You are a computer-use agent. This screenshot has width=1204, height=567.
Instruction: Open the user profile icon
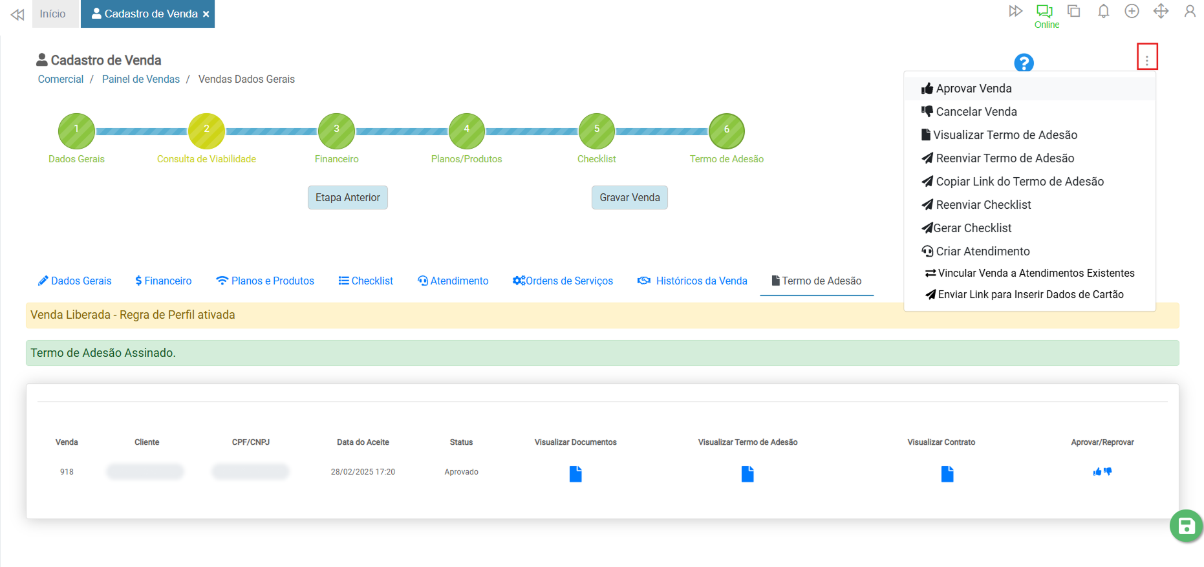1189,11
